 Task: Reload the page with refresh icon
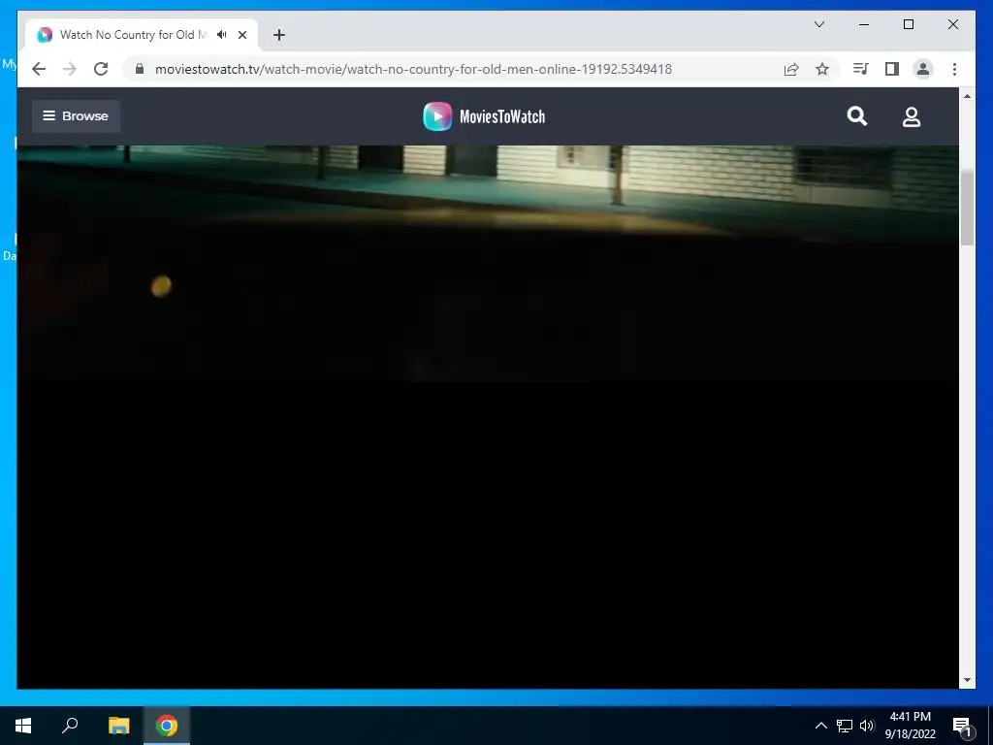[101, 69]
